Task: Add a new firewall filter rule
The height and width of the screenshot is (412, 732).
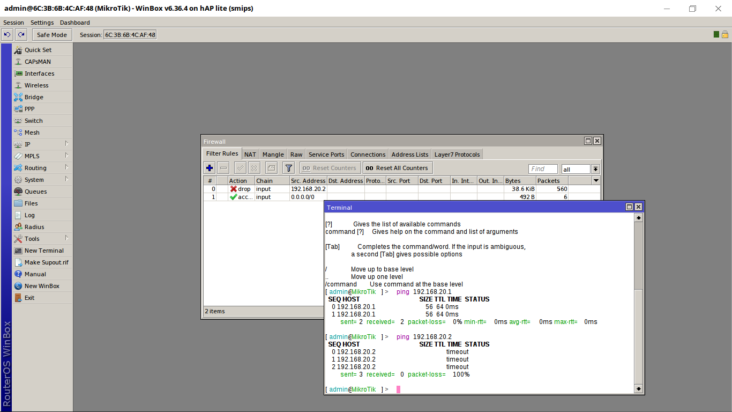Action: coord(210,168)
